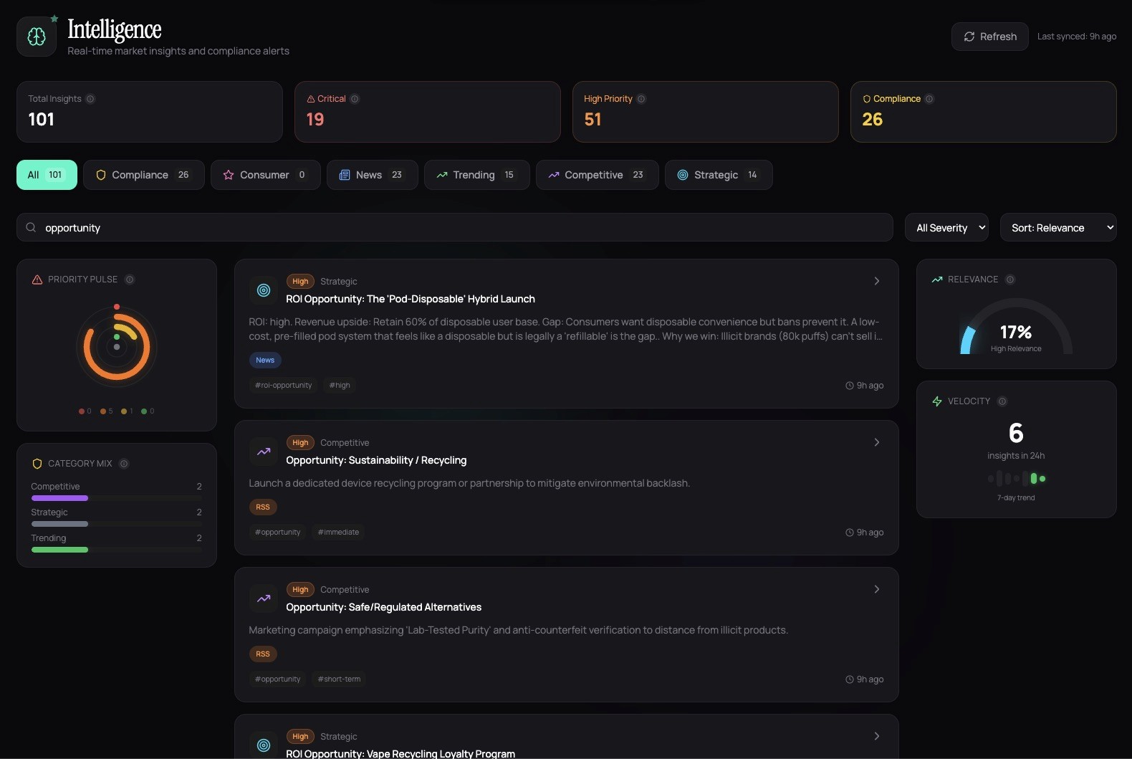Viewport: 1132px width, 759px height.
Task: Select the Strategic filter tab
Action: point(719,175)
